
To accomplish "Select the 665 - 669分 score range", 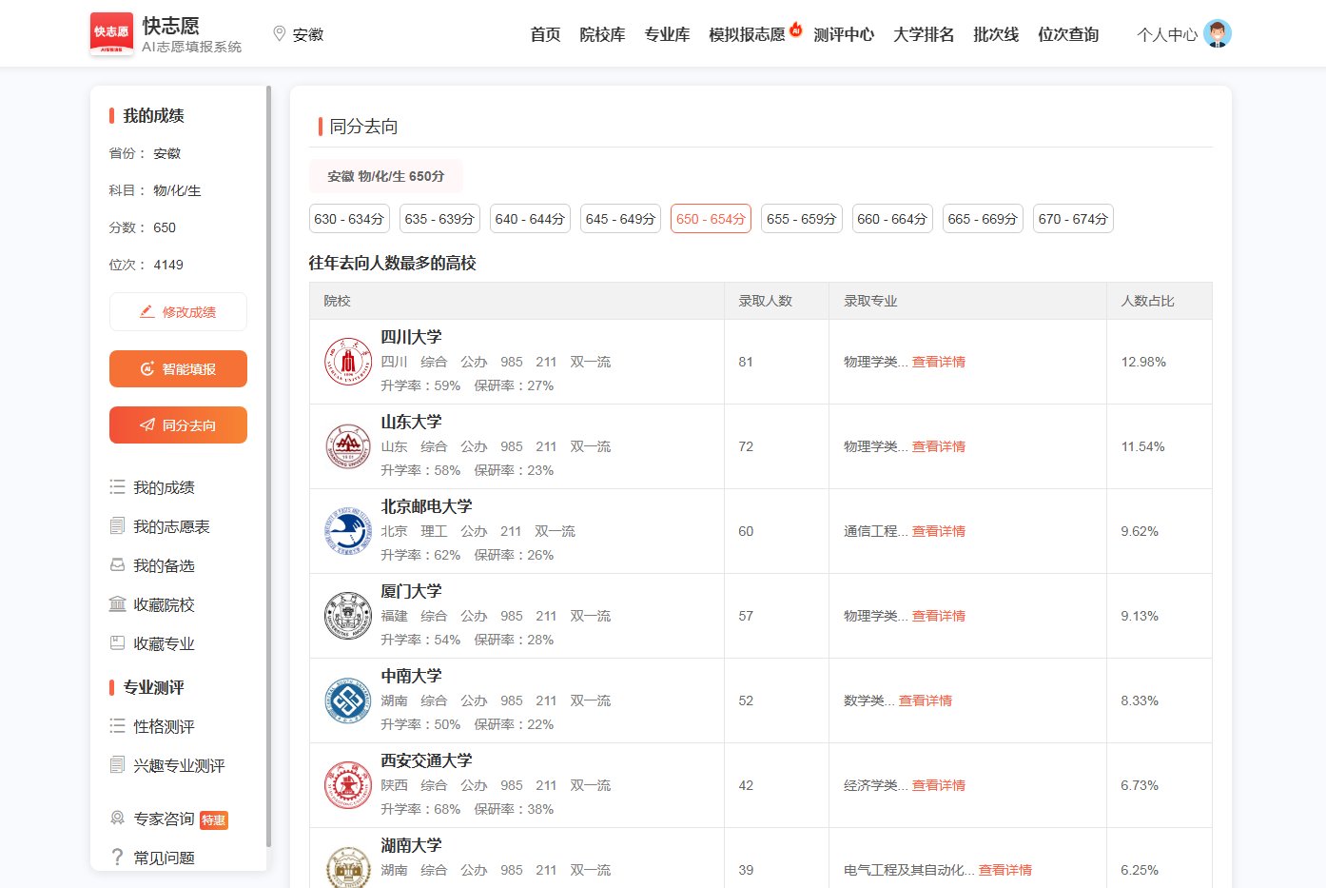I will [x=983, y=218].
